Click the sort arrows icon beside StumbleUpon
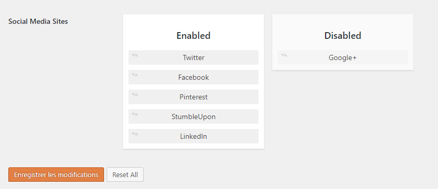438x189 pixels. 135,114
